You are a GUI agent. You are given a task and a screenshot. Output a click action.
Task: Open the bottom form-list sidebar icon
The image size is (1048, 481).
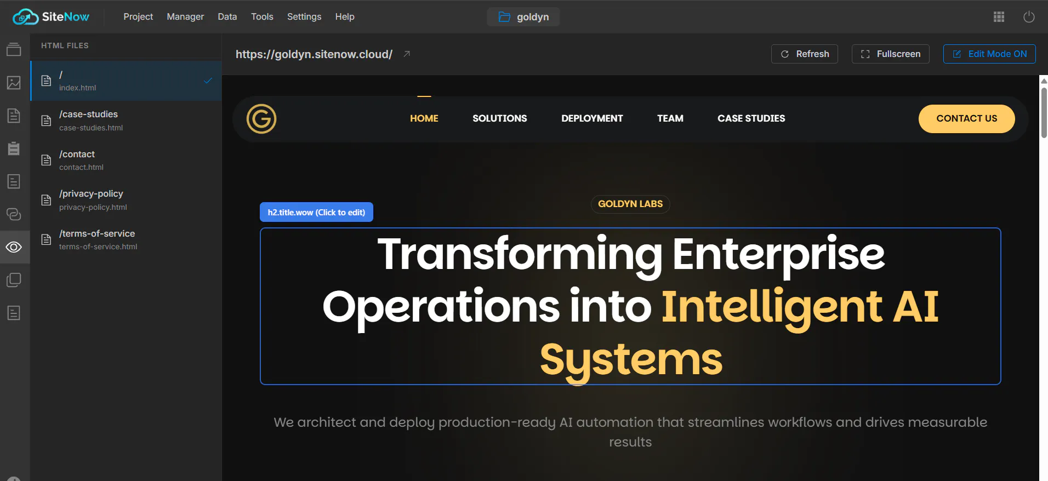click(x=14, y=313)
